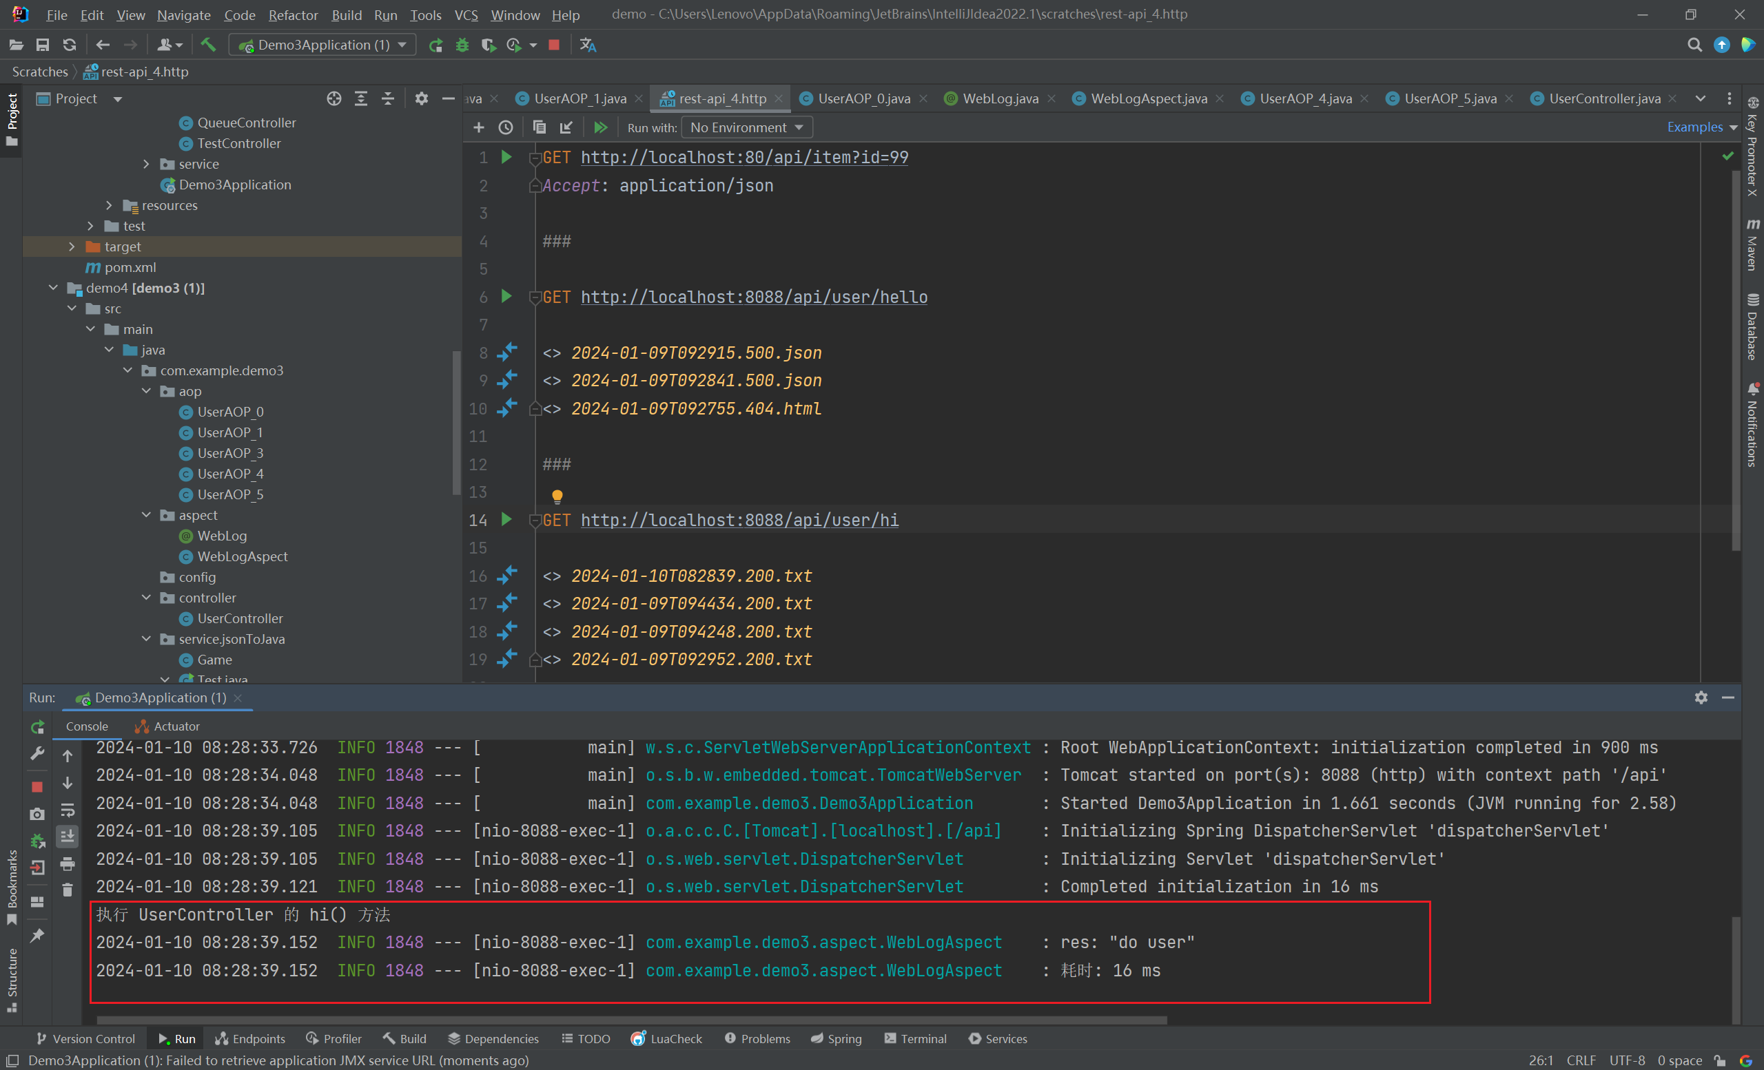Start debugging with the bug icon

[x=462, y=45]
